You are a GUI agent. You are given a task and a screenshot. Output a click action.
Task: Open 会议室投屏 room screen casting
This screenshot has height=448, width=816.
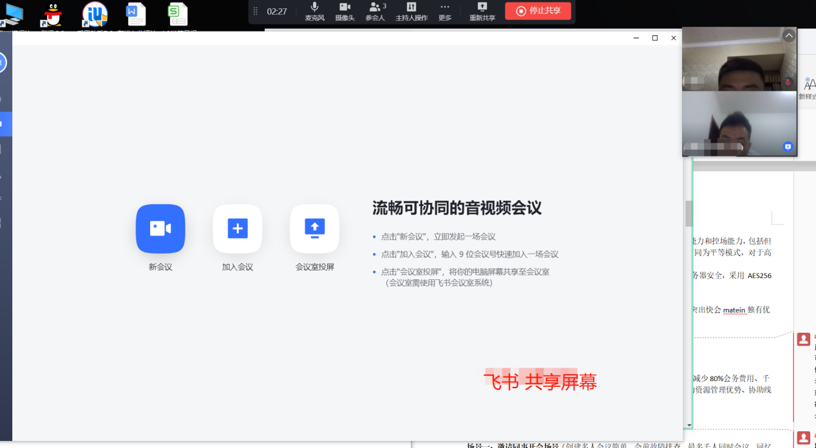pos(315,229)
